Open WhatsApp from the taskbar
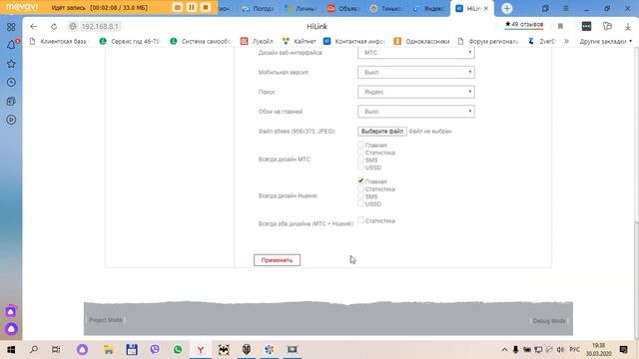 coord(178,350)
